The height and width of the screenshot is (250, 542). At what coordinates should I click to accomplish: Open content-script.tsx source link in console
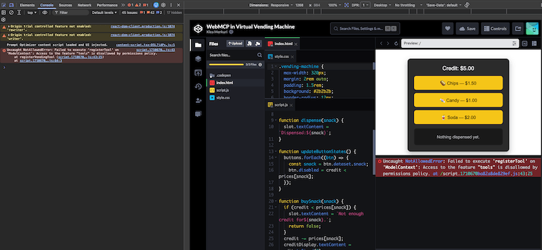pos(145,45)
